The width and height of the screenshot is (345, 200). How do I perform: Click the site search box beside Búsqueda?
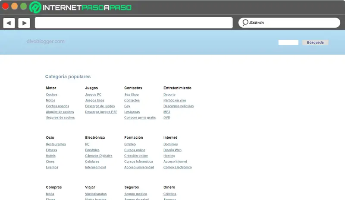(x=288, y=43)
